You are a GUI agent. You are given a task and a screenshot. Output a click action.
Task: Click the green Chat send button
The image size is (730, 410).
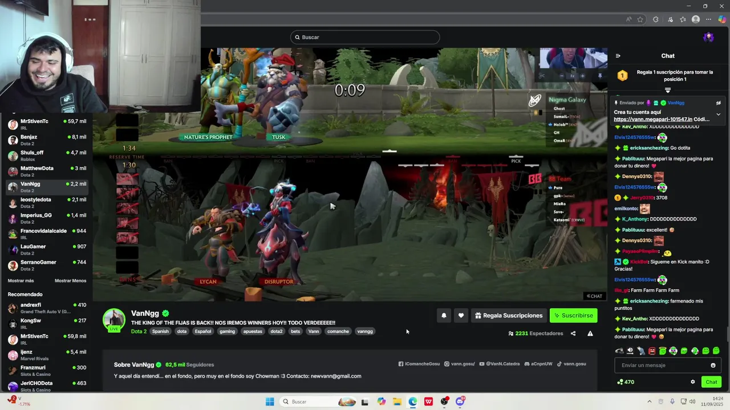coord(711,382)
